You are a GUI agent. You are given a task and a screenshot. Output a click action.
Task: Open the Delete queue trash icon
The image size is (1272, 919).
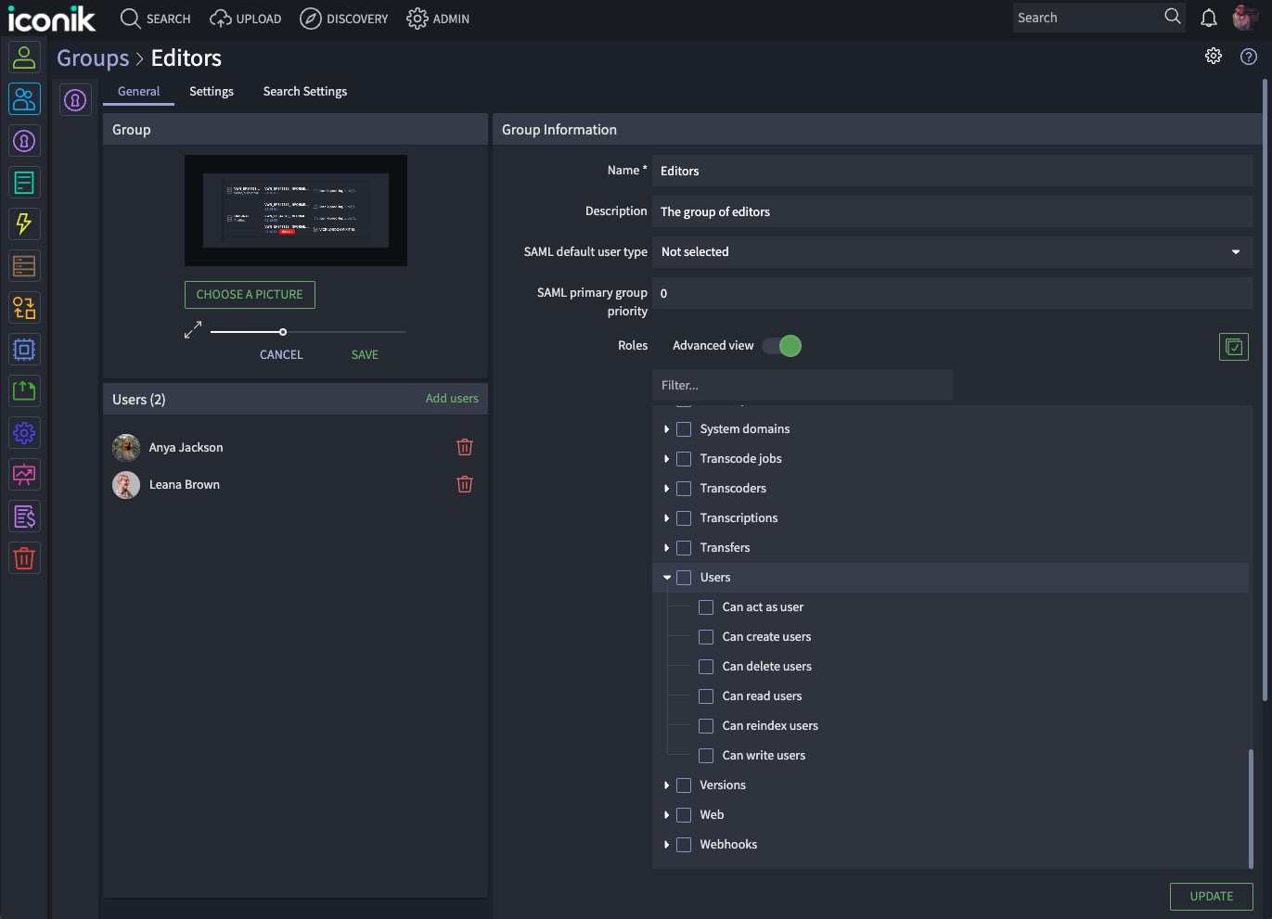tap(24, 557)
